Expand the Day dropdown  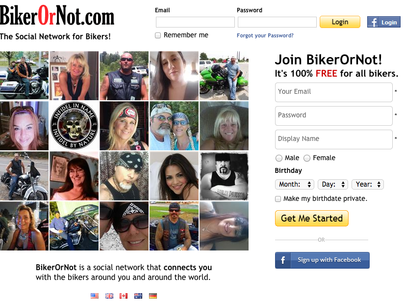[x=333, y=185]
